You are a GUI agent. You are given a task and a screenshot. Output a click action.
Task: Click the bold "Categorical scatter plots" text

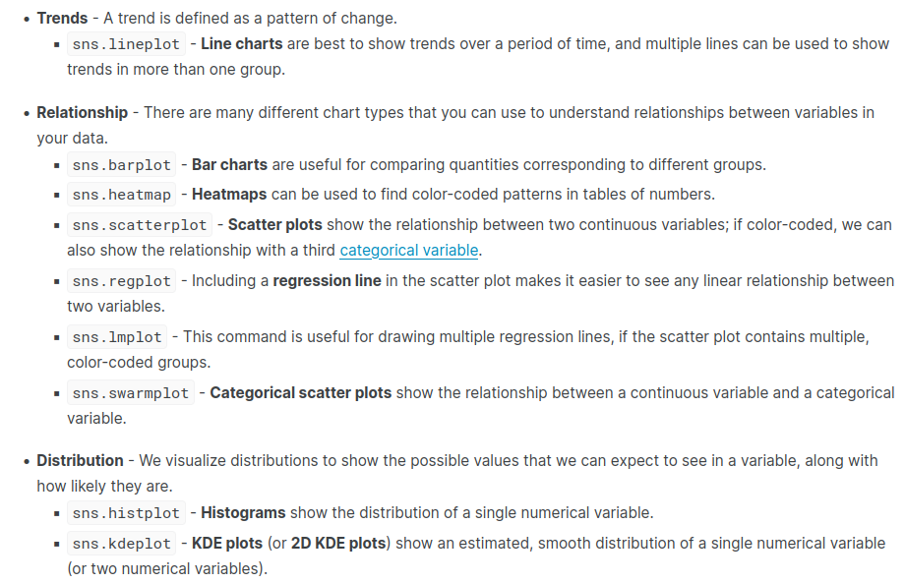(x=301, y=393)
